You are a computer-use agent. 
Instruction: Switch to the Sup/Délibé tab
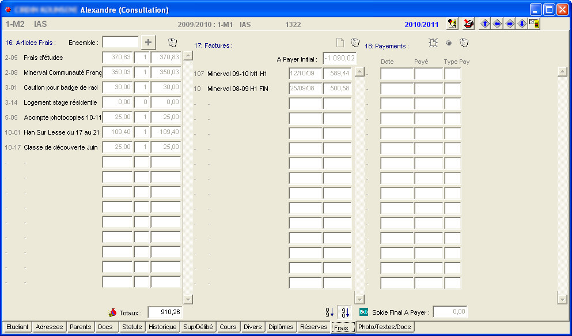click(199, 327)
